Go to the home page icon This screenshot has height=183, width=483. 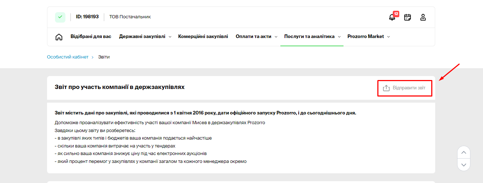pyautogui.click(x=59, y=37)
